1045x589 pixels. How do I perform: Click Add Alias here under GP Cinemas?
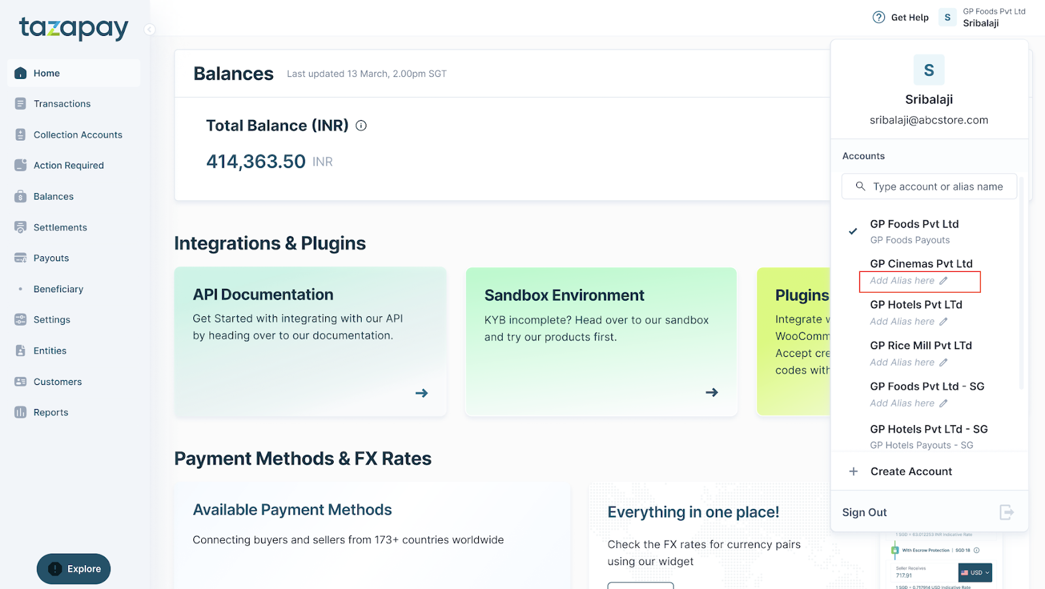coord(902,280)
